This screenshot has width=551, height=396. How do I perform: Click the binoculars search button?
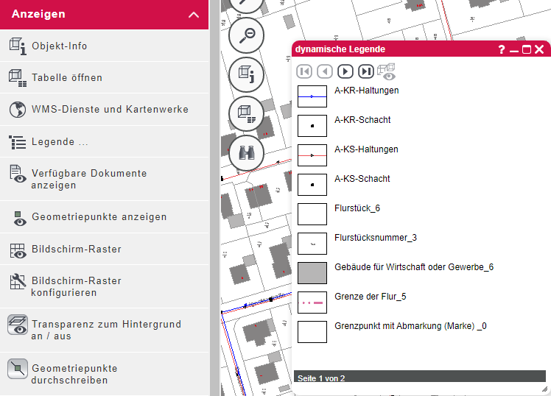[x=247, y=153]
